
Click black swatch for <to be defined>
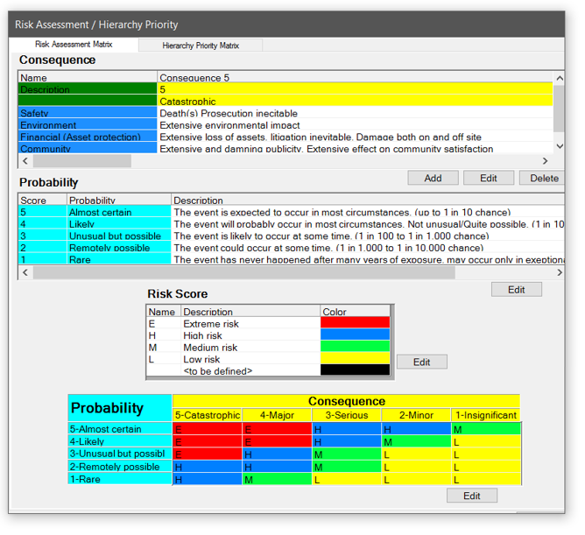(355, 370)
